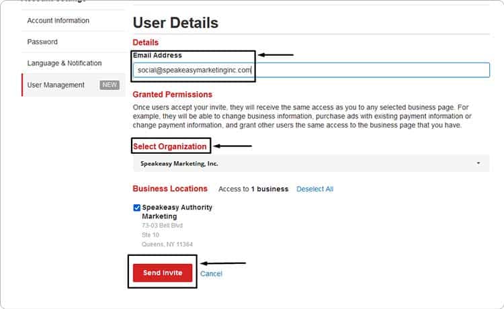504x309 pixels.
Task: Click the Cancel link
Action: (x=211, y=273)
